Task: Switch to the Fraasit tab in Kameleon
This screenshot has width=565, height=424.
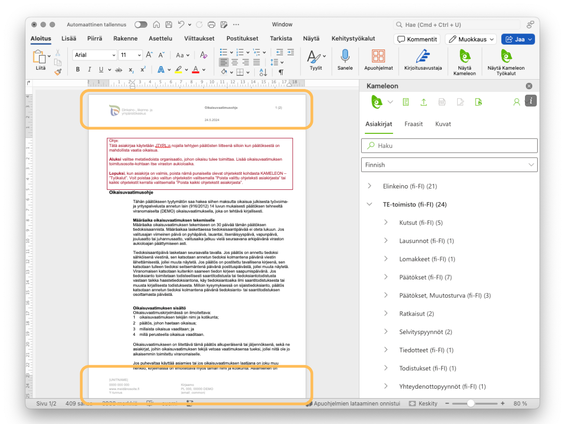Action: point(413,124)
